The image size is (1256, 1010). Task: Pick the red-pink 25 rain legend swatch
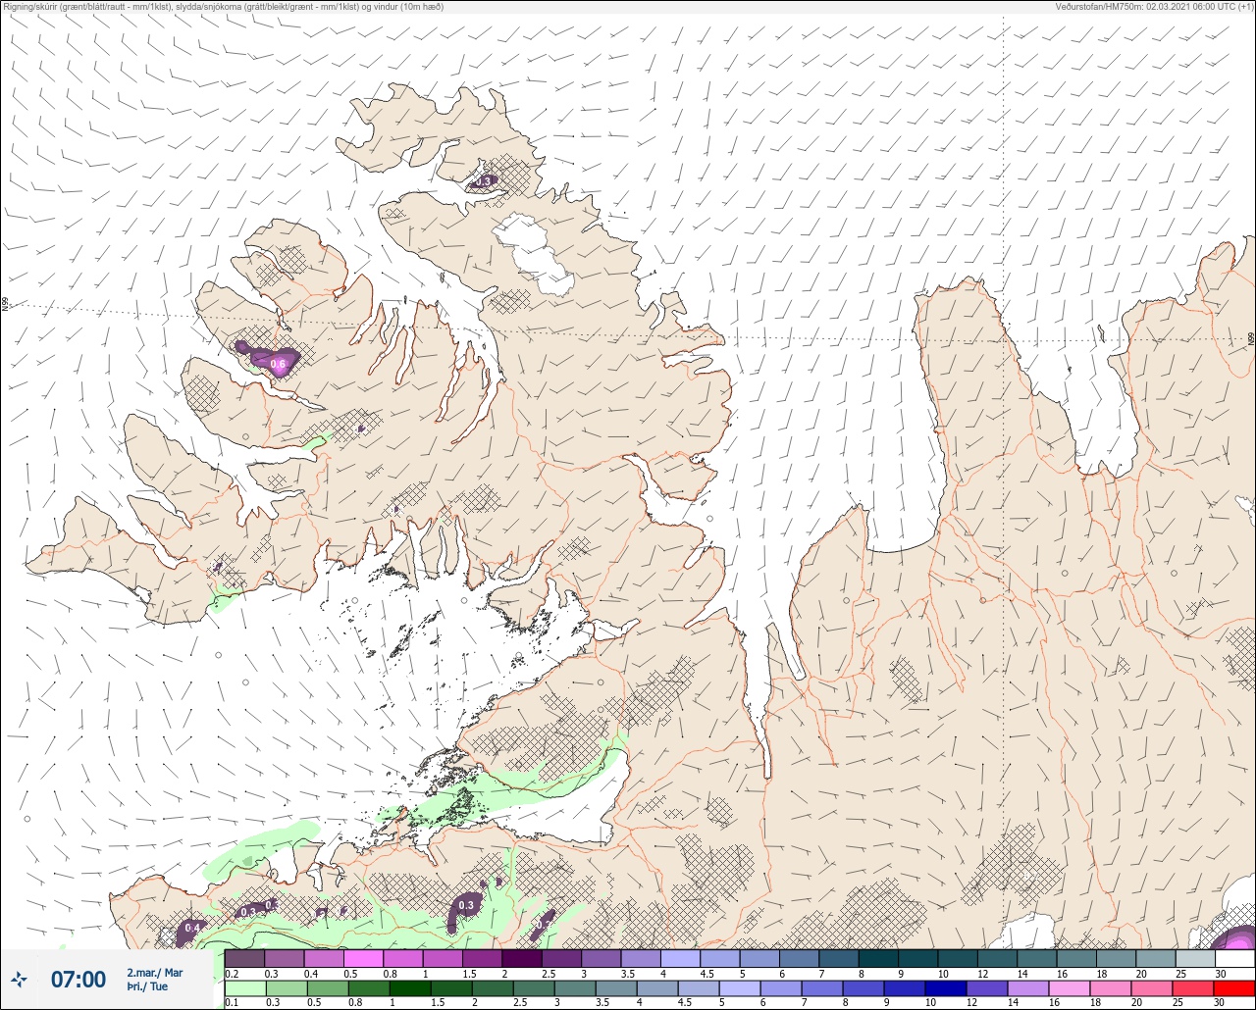[1195, 988]
